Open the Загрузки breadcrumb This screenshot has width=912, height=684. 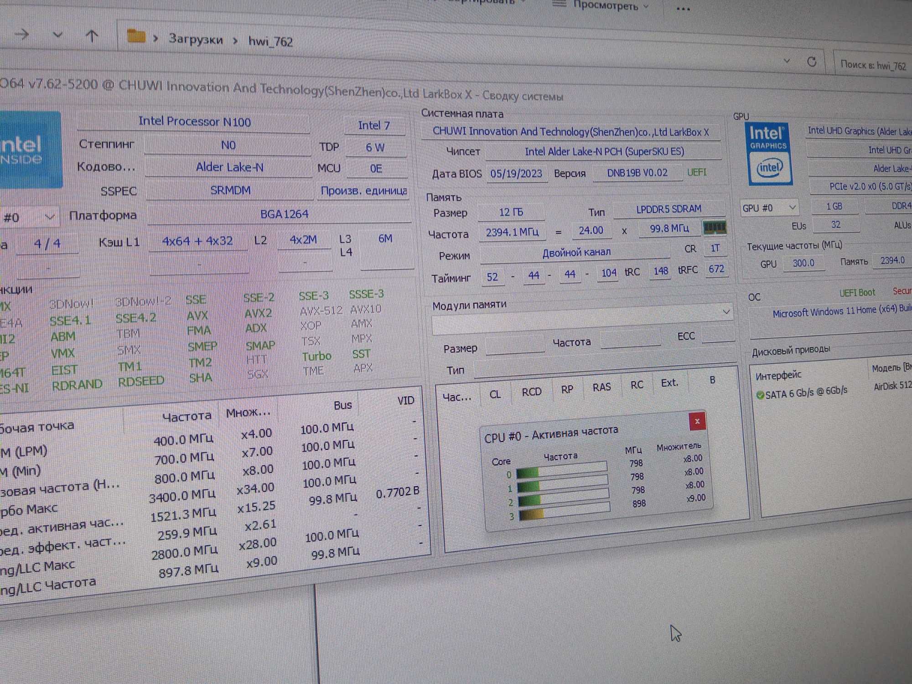click(196, 39)
